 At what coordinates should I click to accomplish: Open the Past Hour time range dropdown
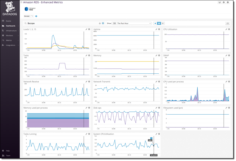tap(132, 23)
